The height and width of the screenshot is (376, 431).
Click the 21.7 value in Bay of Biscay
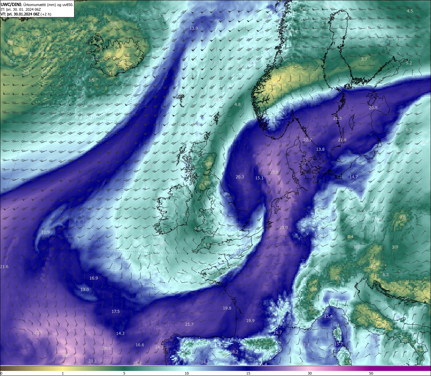pyautogui.click(x=189, y=324)
